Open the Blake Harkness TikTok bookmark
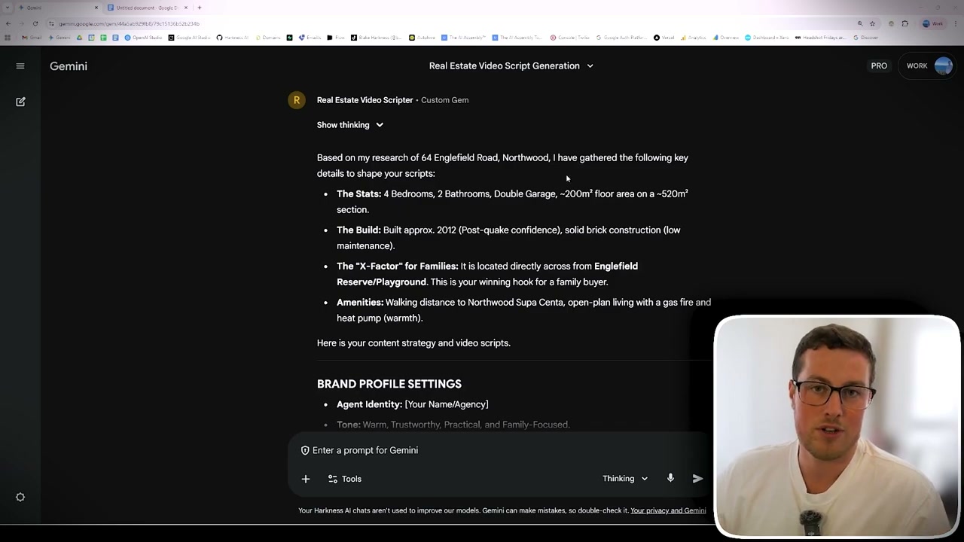The image size is (964, 542). [x=376, y=38]
